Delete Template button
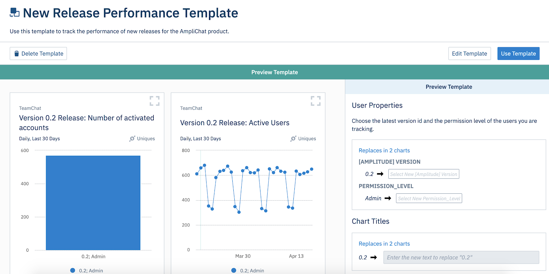 coord(38,53)
